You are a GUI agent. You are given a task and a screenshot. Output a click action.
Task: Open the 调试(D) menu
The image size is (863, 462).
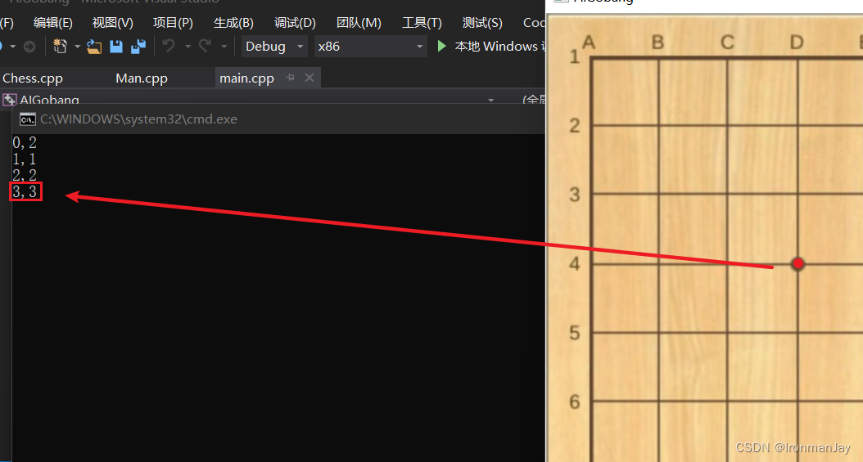[295, 23]
